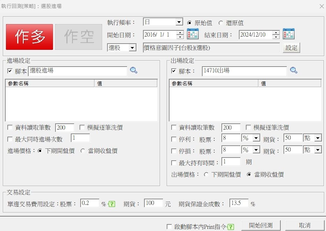Select the 還原值 radio button
The height and width of the screenshot is (231, 326).
click(221, 23)
